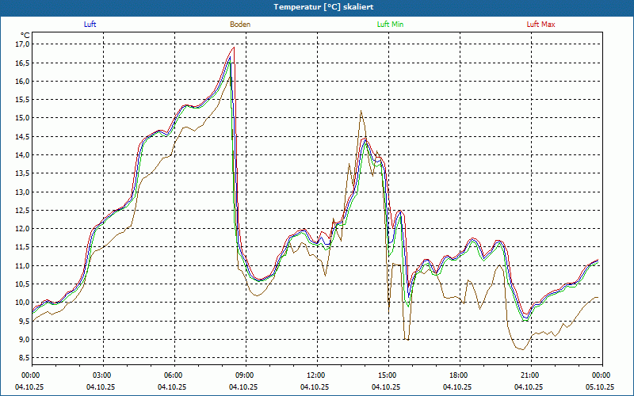Select the 12:00 time axis label
Image resolution: width=634 pixels, height=396 pixels.
pos(316,375)
